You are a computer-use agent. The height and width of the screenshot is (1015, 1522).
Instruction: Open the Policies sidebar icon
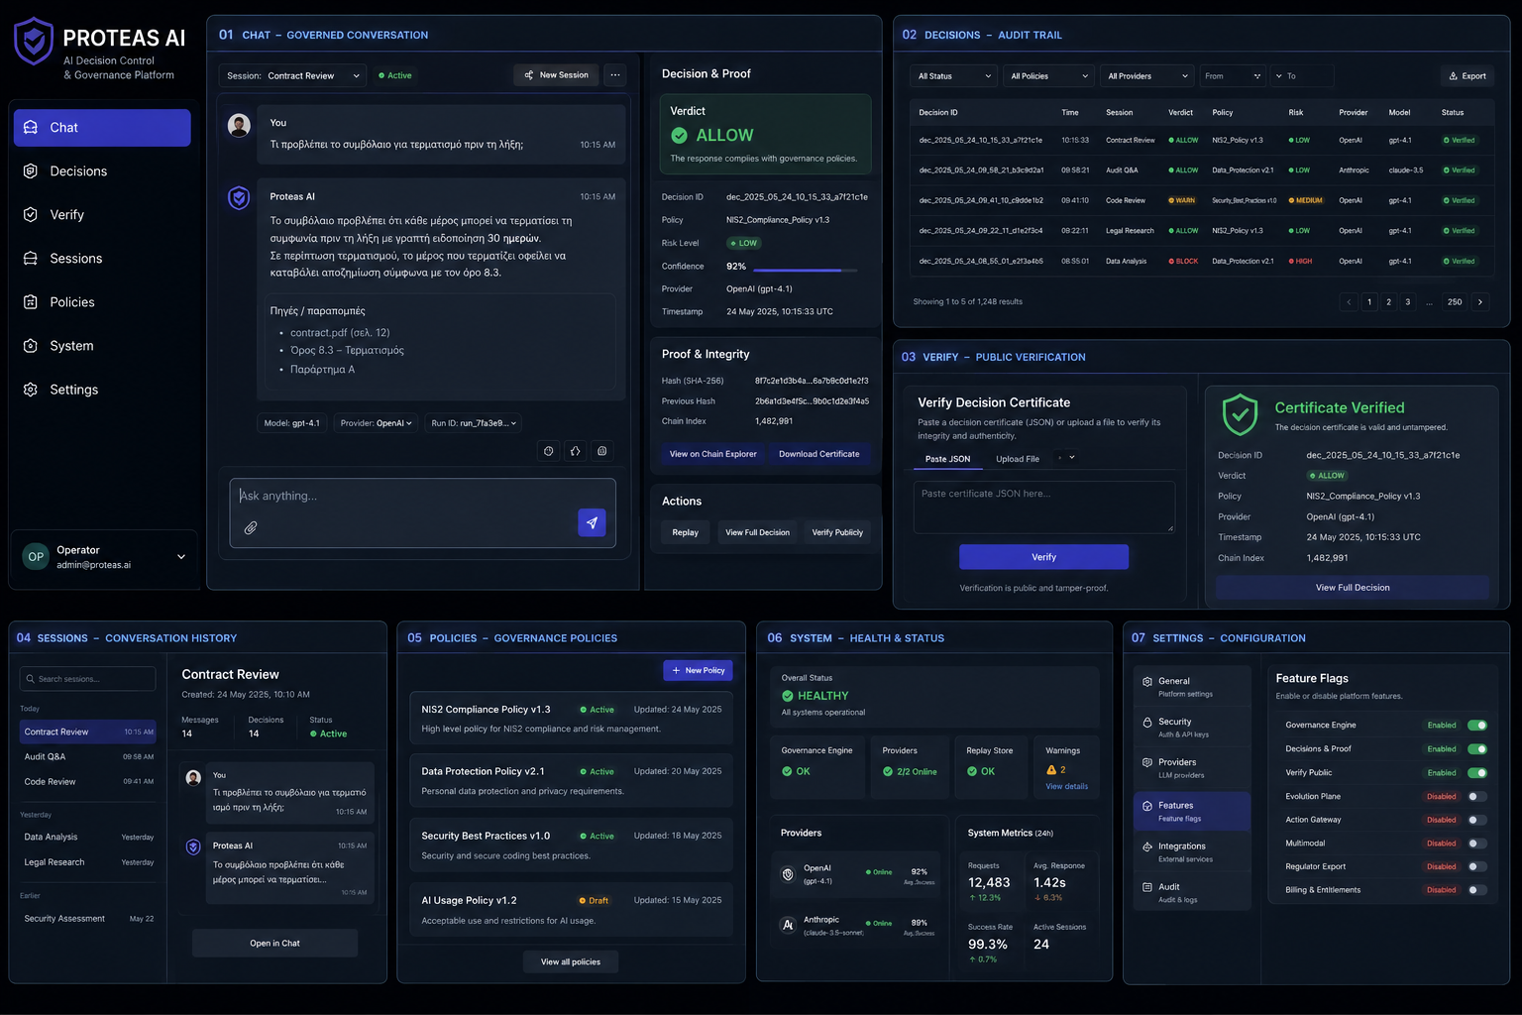tap(31, 301)
